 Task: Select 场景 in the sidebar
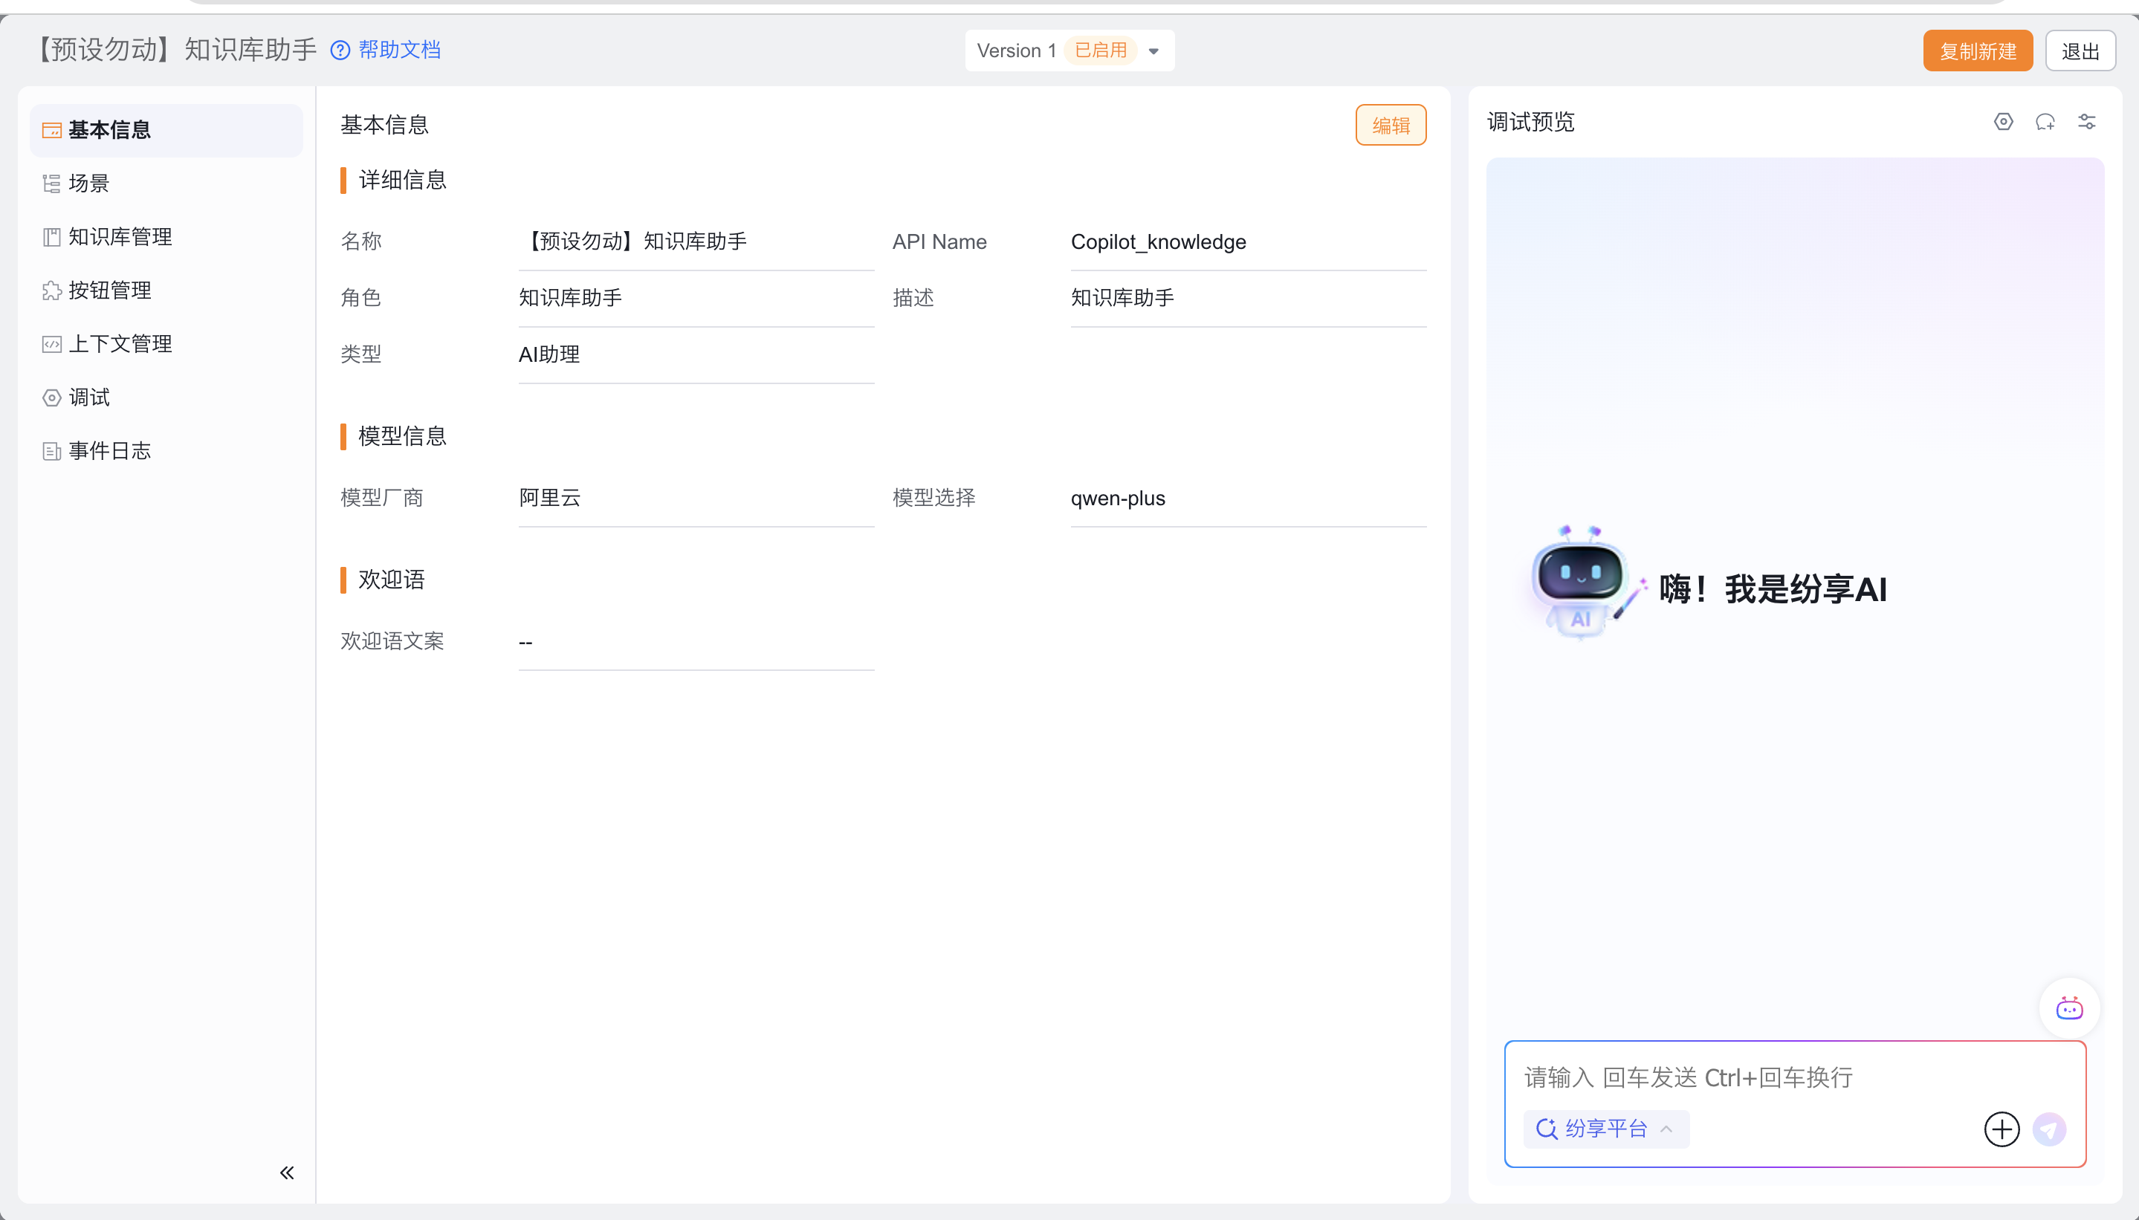point(89,184)
